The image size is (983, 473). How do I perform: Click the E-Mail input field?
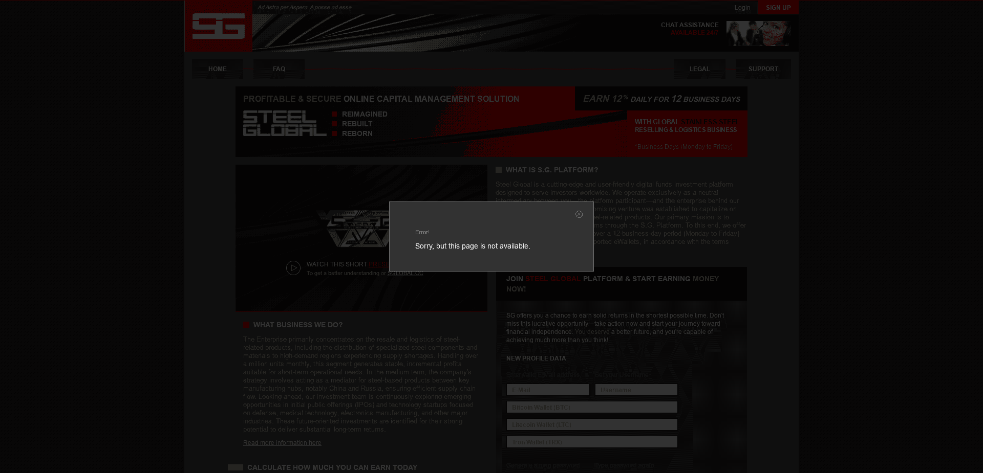pyautogui.click(x=547, y=389)
